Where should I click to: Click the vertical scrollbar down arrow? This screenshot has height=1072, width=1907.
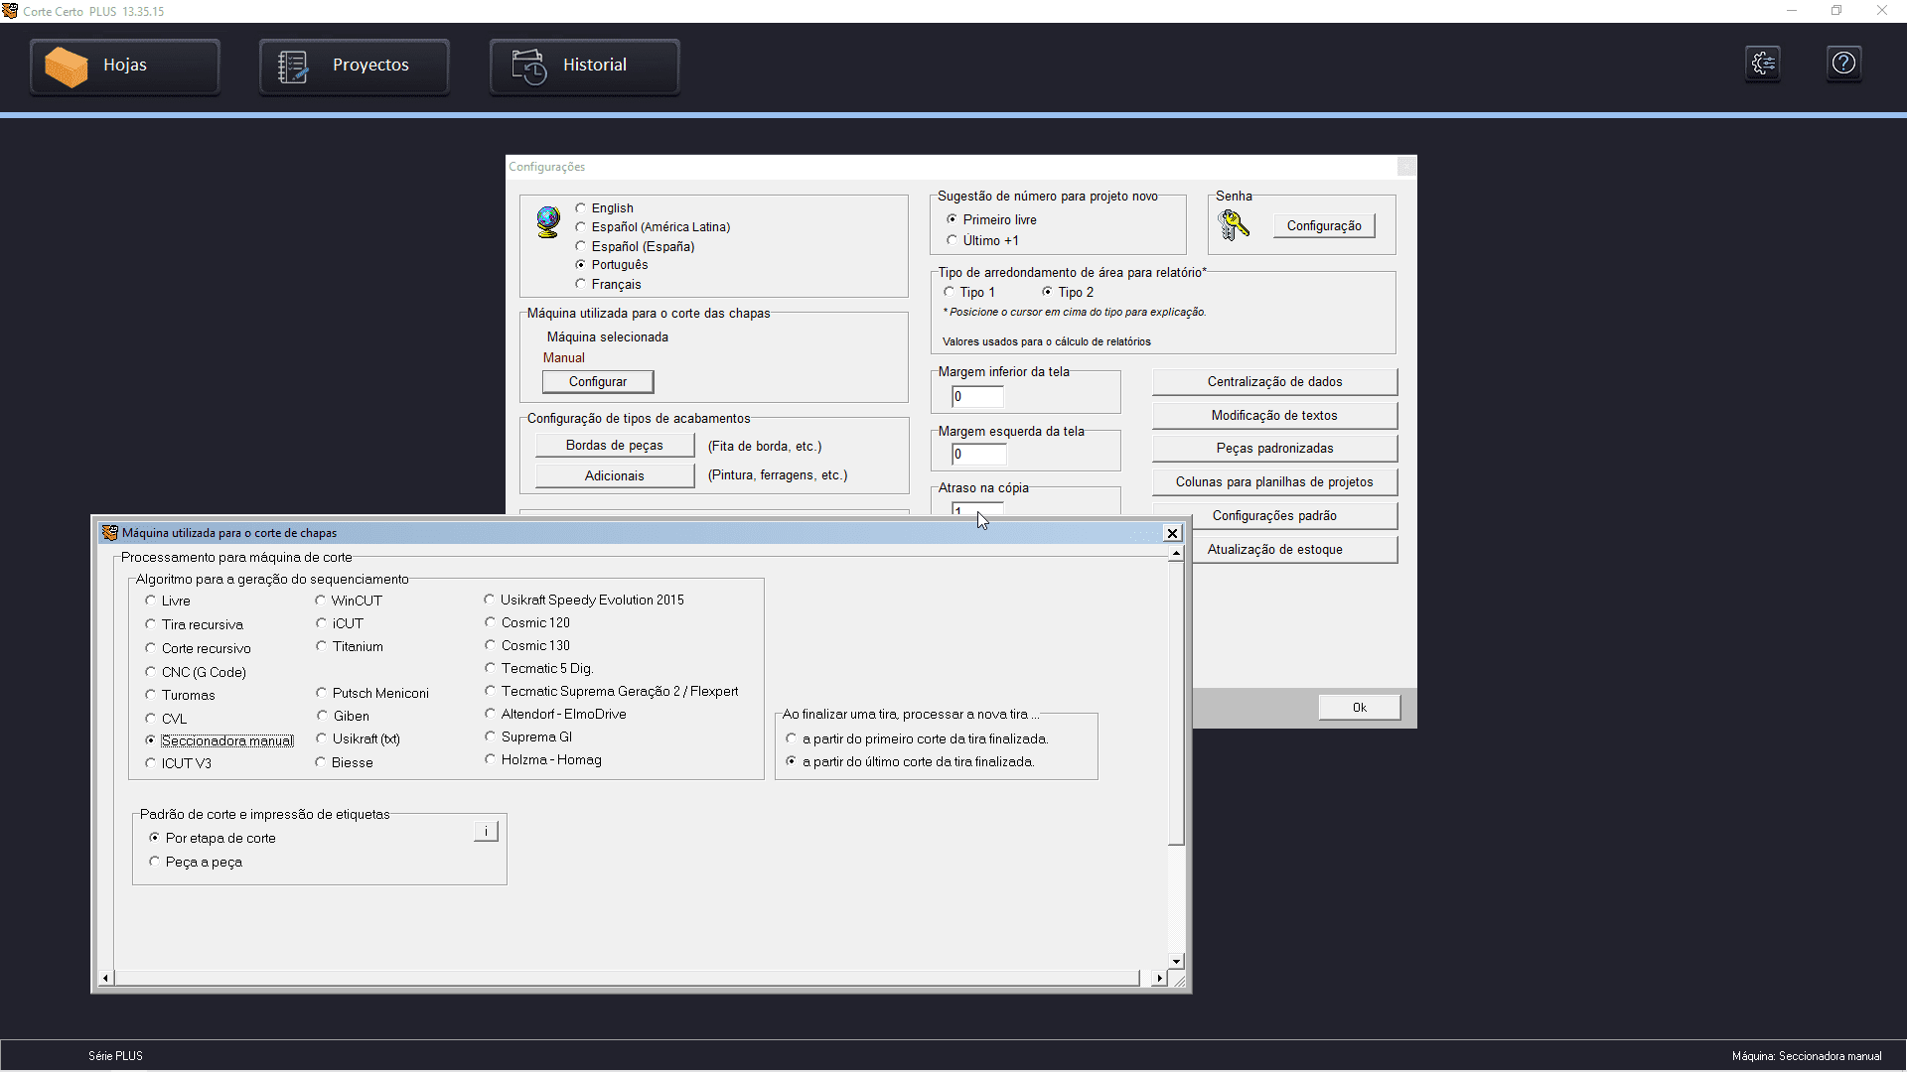click(x=1176, y=961)
